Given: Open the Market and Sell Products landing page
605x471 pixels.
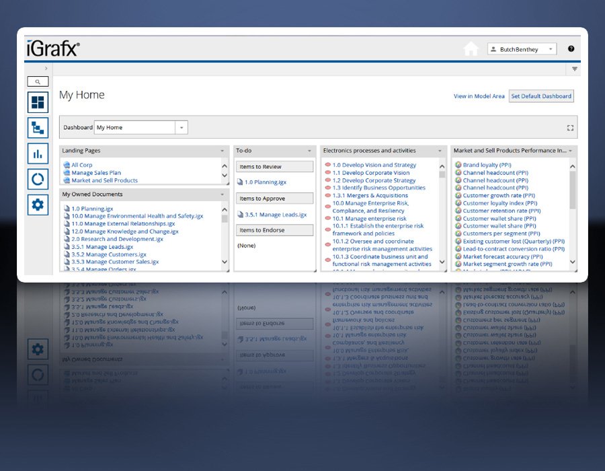Looking at the screenshot, I should (x=105, y=180).
